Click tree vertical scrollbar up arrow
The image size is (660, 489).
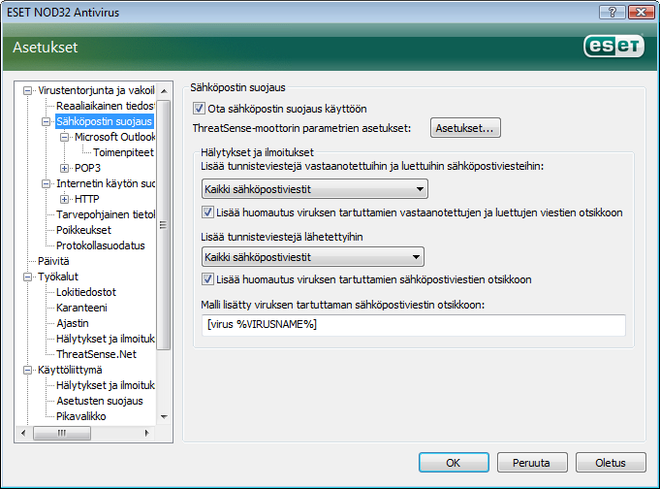(164, 91)
